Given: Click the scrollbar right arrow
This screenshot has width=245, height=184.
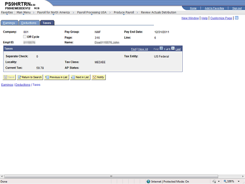Looking at the screenshot, I should click(x=243, y=176).
